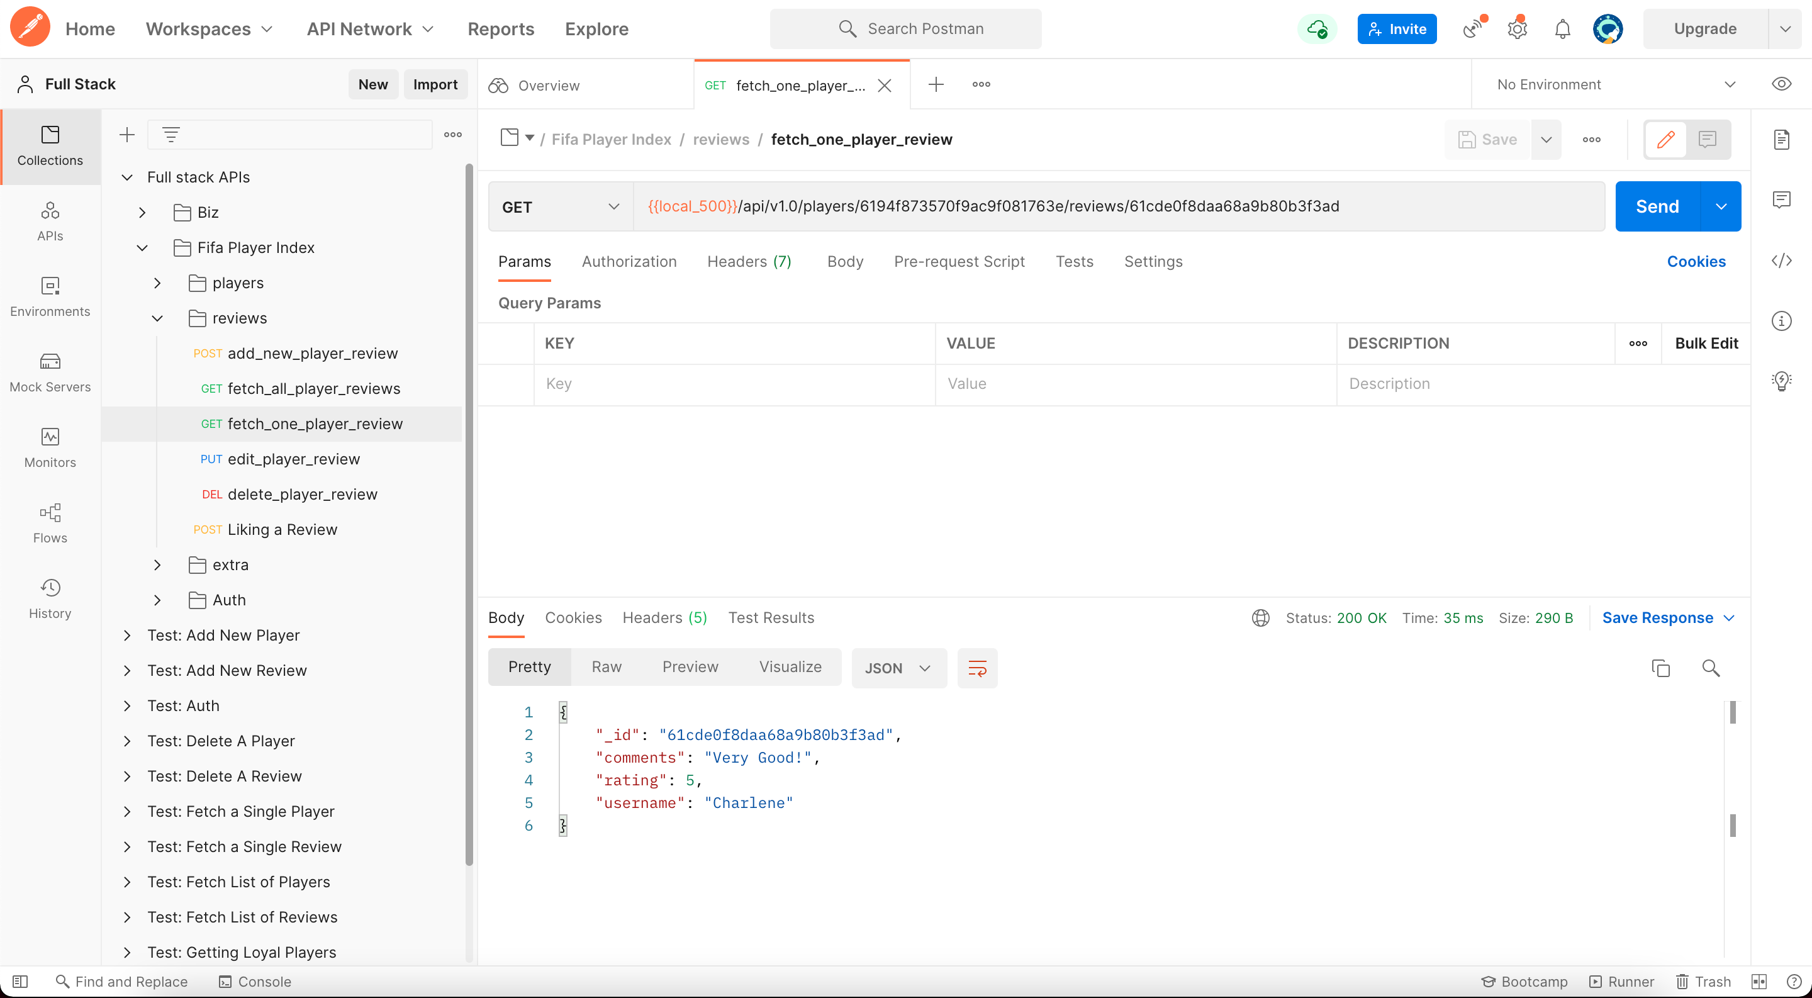The width and height of the screenshot is (1812, 998).
Task: Select the Visualize response view
Action: tap(790, 667)
